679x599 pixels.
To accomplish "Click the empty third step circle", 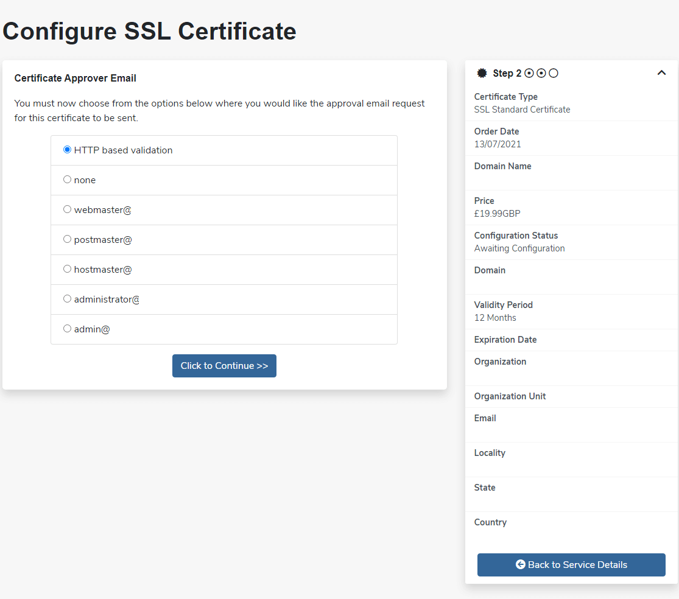I will coord(554,72).
